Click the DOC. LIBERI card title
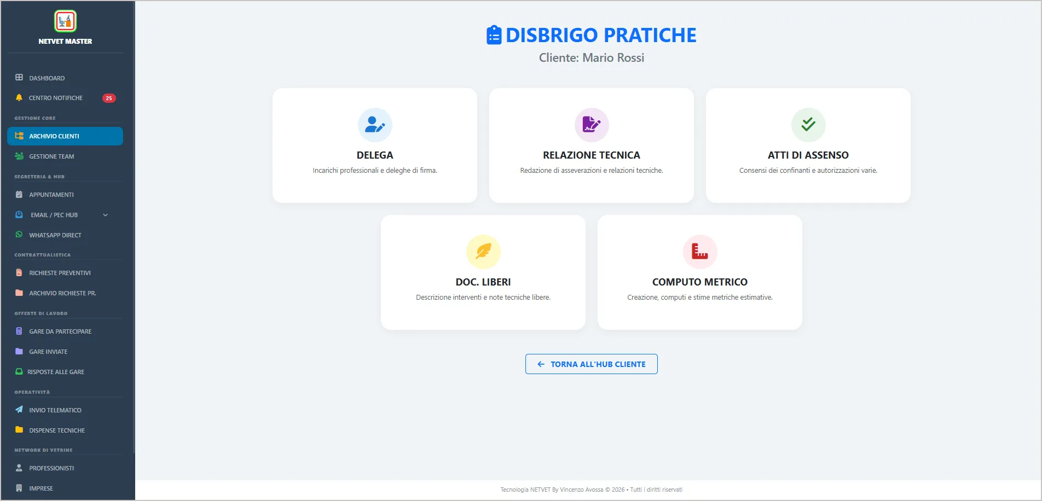Viewport: 1042px width, 501px height. tap(483, 282)
